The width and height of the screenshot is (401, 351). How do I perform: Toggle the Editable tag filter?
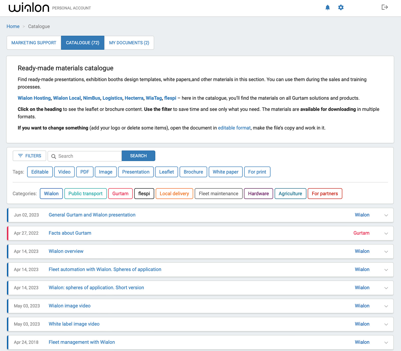click(x=40, y=172)
